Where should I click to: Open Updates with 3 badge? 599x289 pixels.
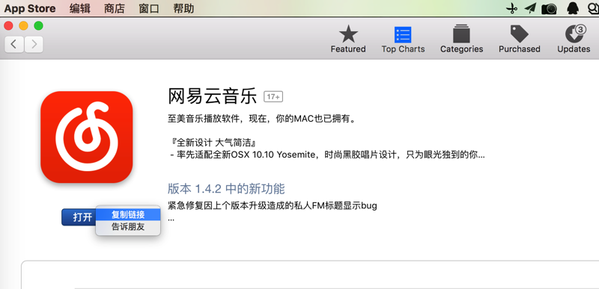point(574,40)
